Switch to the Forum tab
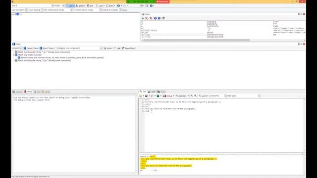This screenshot has height=178, width=317. pyautogui.click(x=161, y=92)
